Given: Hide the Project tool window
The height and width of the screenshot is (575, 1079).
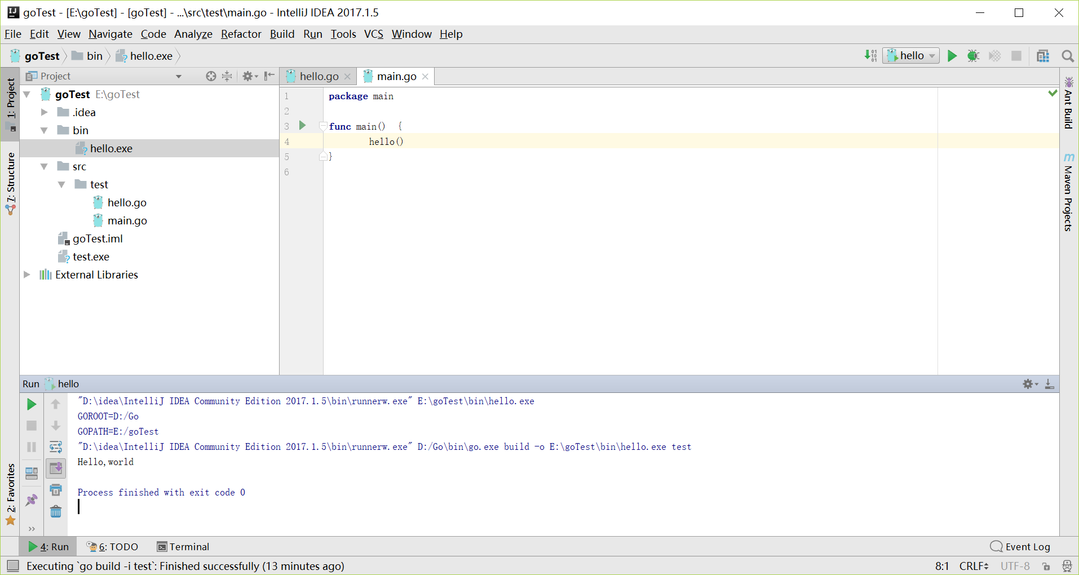Looking at the screenshot, I should pyautogui.click(x=269, y=76).
